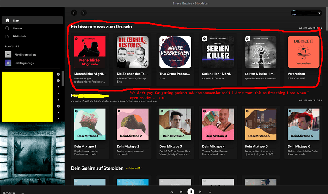Image resolution: width=328 pixels, height=194 pixels.
Task: Show all mixtapes with second Alles anzeigen
Action: coord(310,100)
